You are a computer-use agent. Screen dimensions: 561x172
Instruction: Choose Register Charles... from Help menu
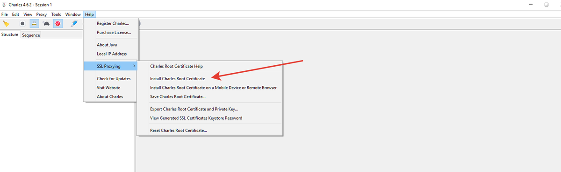pos(111,23)
